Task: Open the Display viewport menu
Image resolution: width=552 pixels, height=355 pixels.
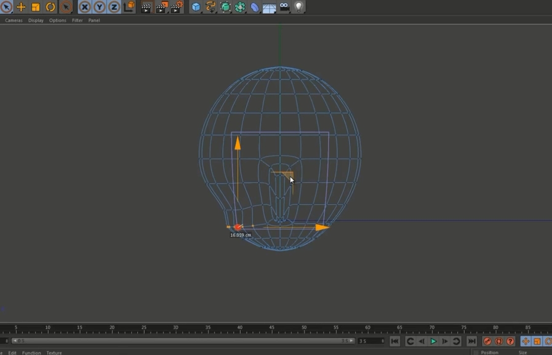Action: [36, 20]
